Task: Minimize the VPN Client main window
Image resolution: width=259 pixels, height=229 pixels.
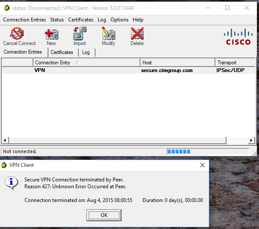Action: click(208, 8)
